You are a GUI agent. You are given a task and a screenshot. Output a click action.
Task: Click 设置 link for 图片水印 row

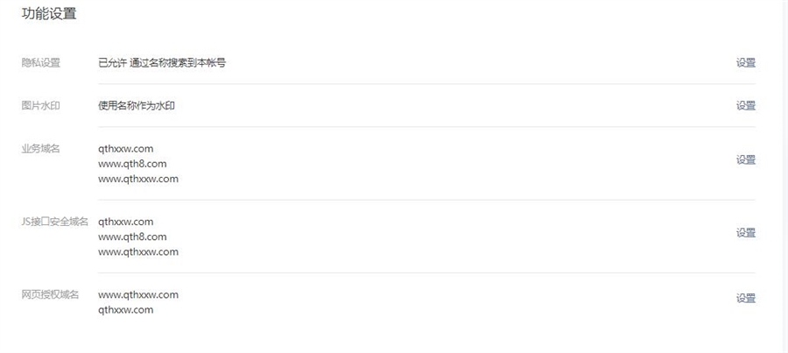745,106
